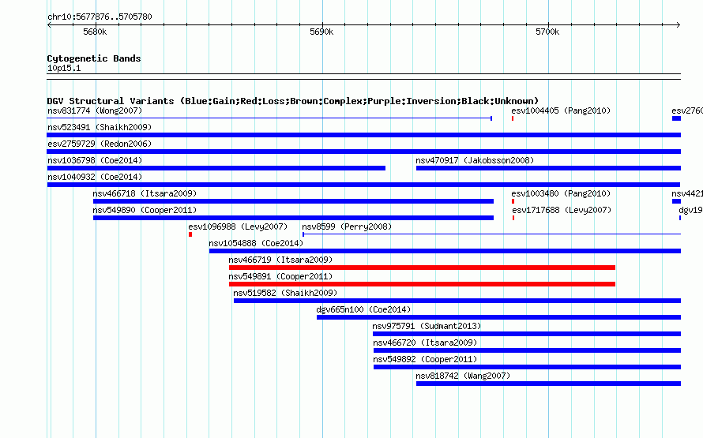Open the nsv466719 (Itsara2009) label
The height and width of the screenshot is (438, 703).
tap(280, 260)
